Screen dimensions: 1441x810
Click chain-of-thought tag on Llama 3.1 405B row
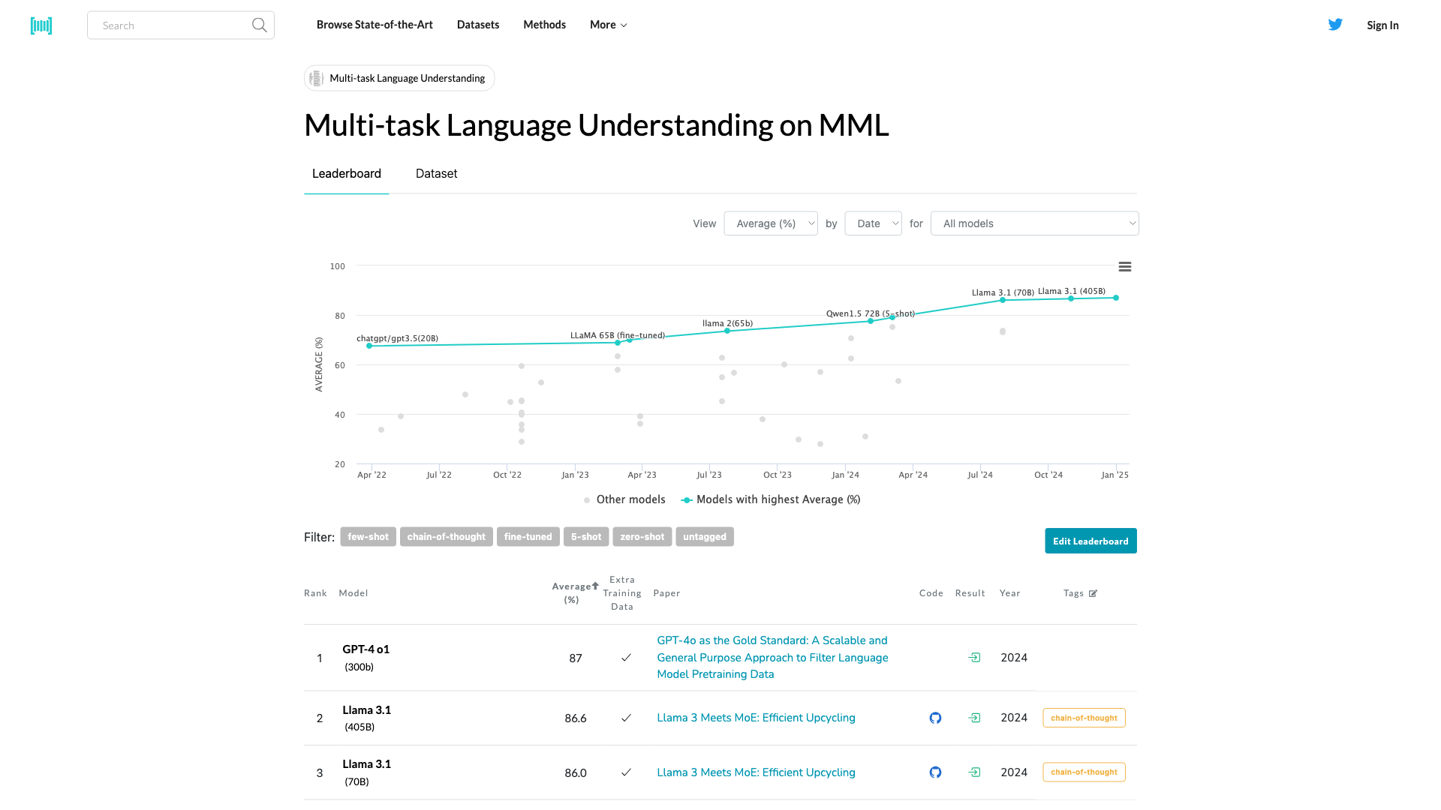point(1084,718)
